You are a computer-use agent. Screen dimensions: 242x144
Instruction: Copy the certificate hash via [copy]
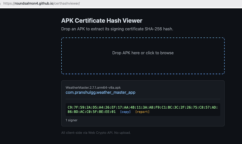pyautogui.click(x=125, y=112)
